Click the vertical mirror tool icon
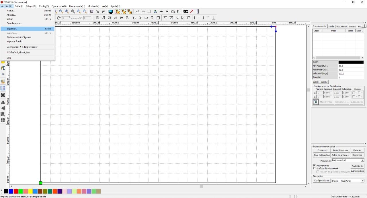367x198 pixels. pyautogui.click(x=3, y=108)
